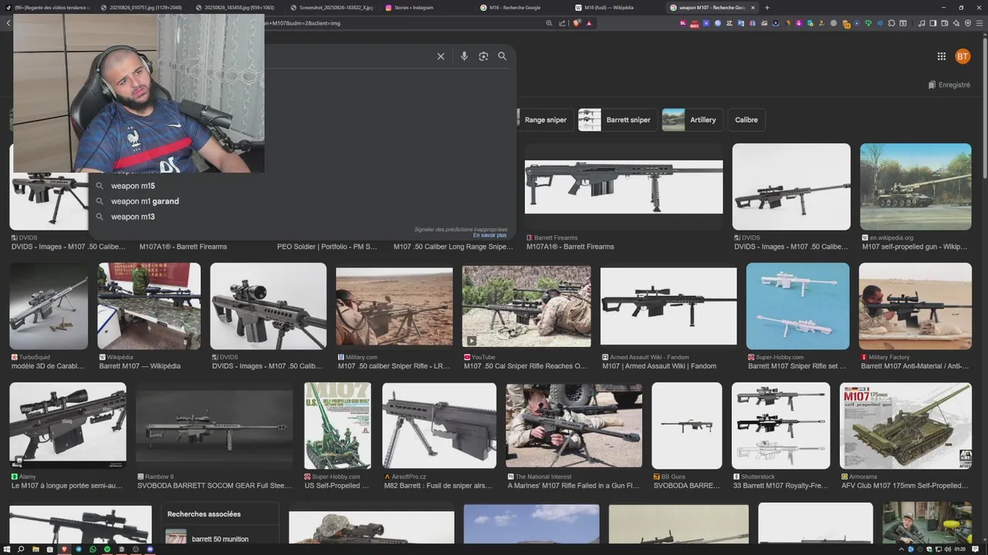Open the Shutterstock 33 Barrett M107 image
Image resolution: width=988 pixels, height=555 pixels.
coord(781,425)
